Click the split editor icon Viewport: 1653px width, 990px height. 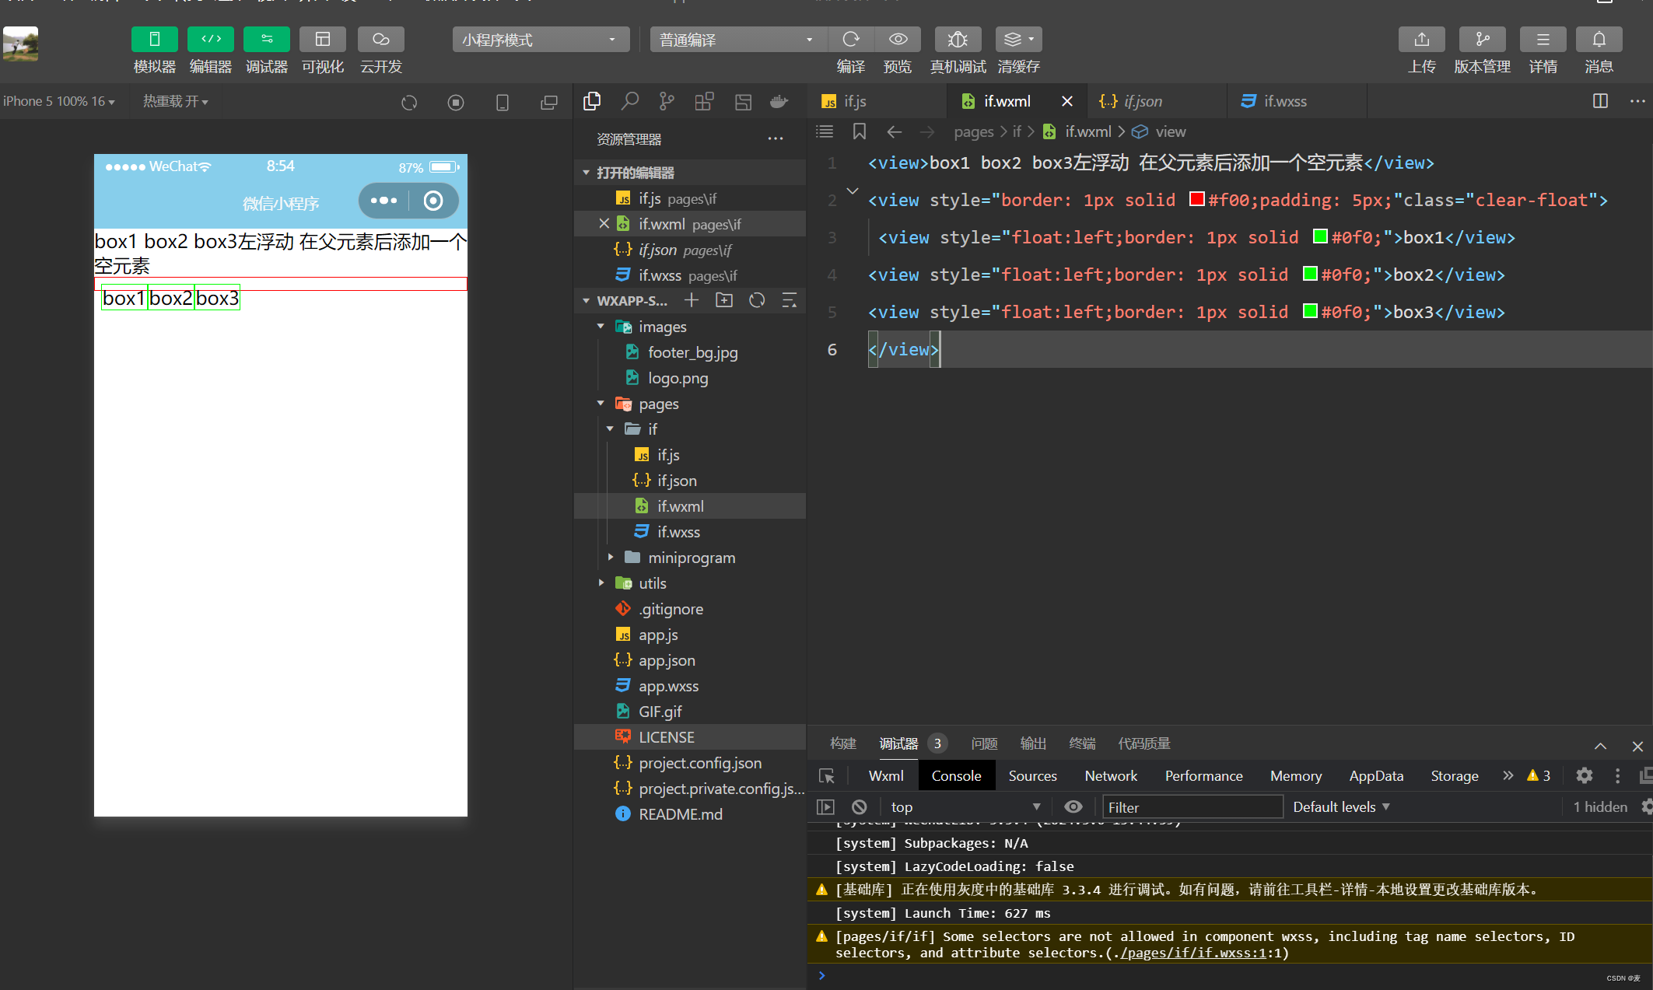coord(1600,101)
